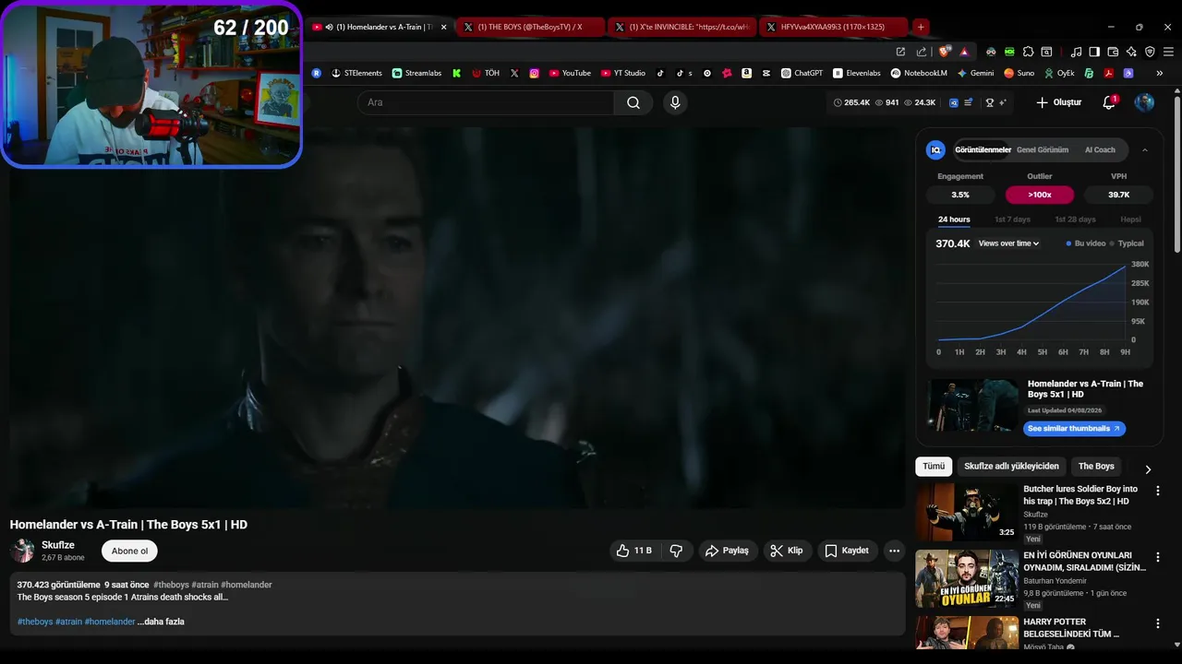Image resolution: width=1182 pixels, height=664 pixels.
Task: Click the share page icon in address bar
Action: (x=922, y=52)
